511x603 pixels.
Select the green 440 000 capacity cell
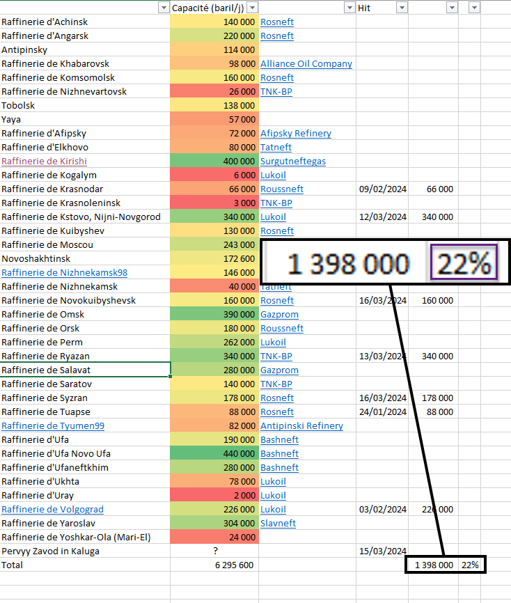pyautogui.click(x=214, y=453)
